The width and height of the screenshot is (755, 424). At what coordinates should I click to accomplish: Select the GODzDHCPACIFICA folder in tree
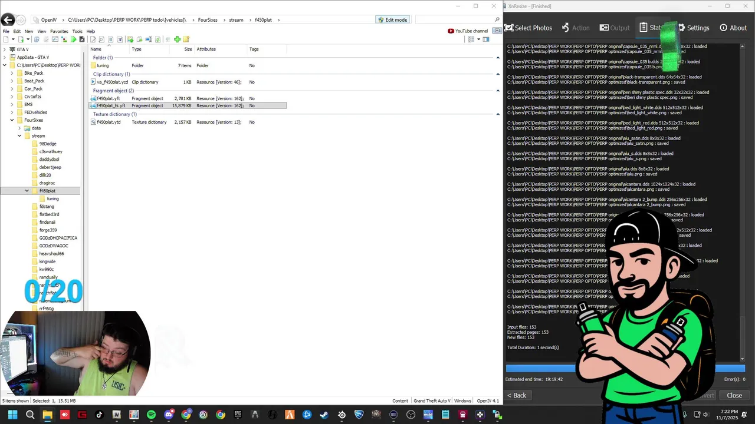(58, 238)
